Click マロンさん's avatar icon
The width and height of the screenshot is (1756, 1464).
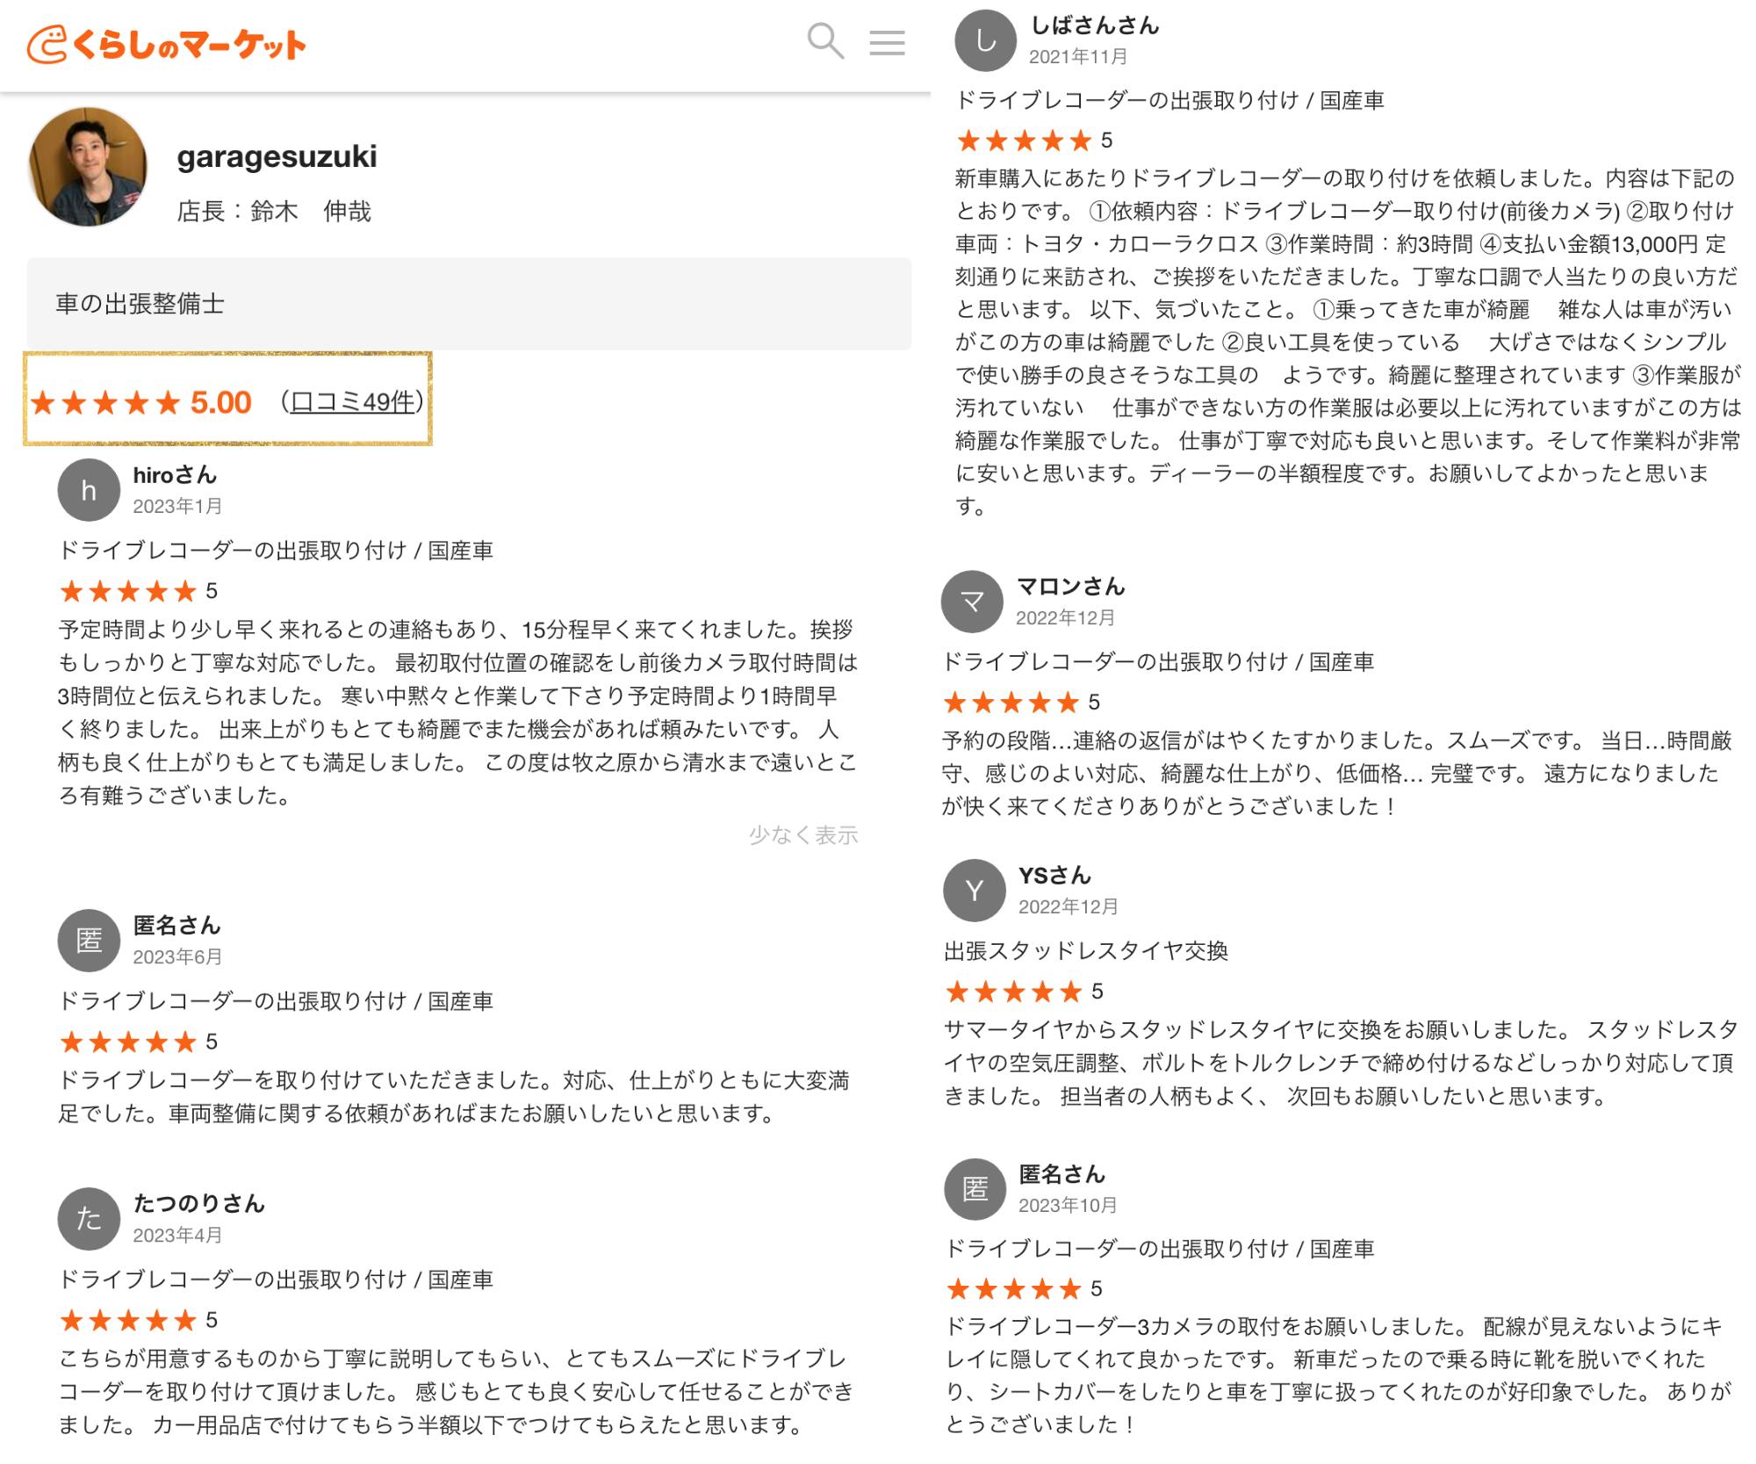972,602
